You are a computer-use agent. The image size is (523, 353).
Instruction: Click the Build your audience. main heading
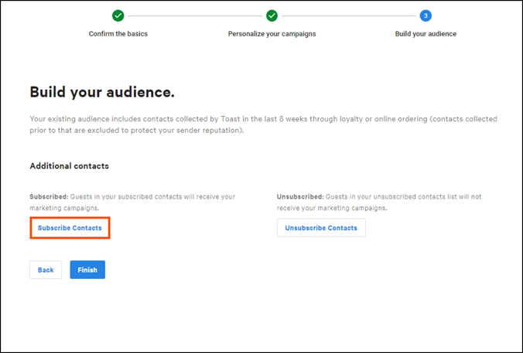coord(102,92)
